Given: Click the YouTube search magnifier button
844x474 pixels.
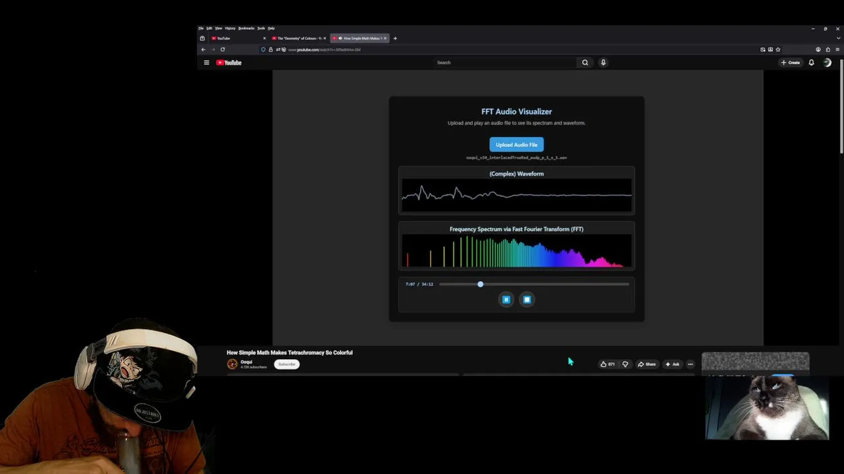Looking at the screenshot, I should [x=585, y=63].
